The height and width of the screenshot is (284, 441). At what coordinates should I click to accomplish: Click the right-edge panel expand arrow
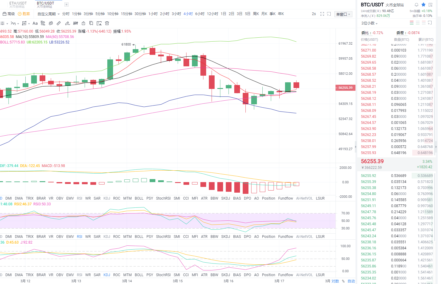tap(436, 147)
